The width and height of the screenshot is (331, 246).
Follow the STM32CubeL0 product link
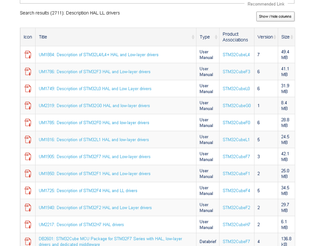pyautogui.click(x=236, y=89)
